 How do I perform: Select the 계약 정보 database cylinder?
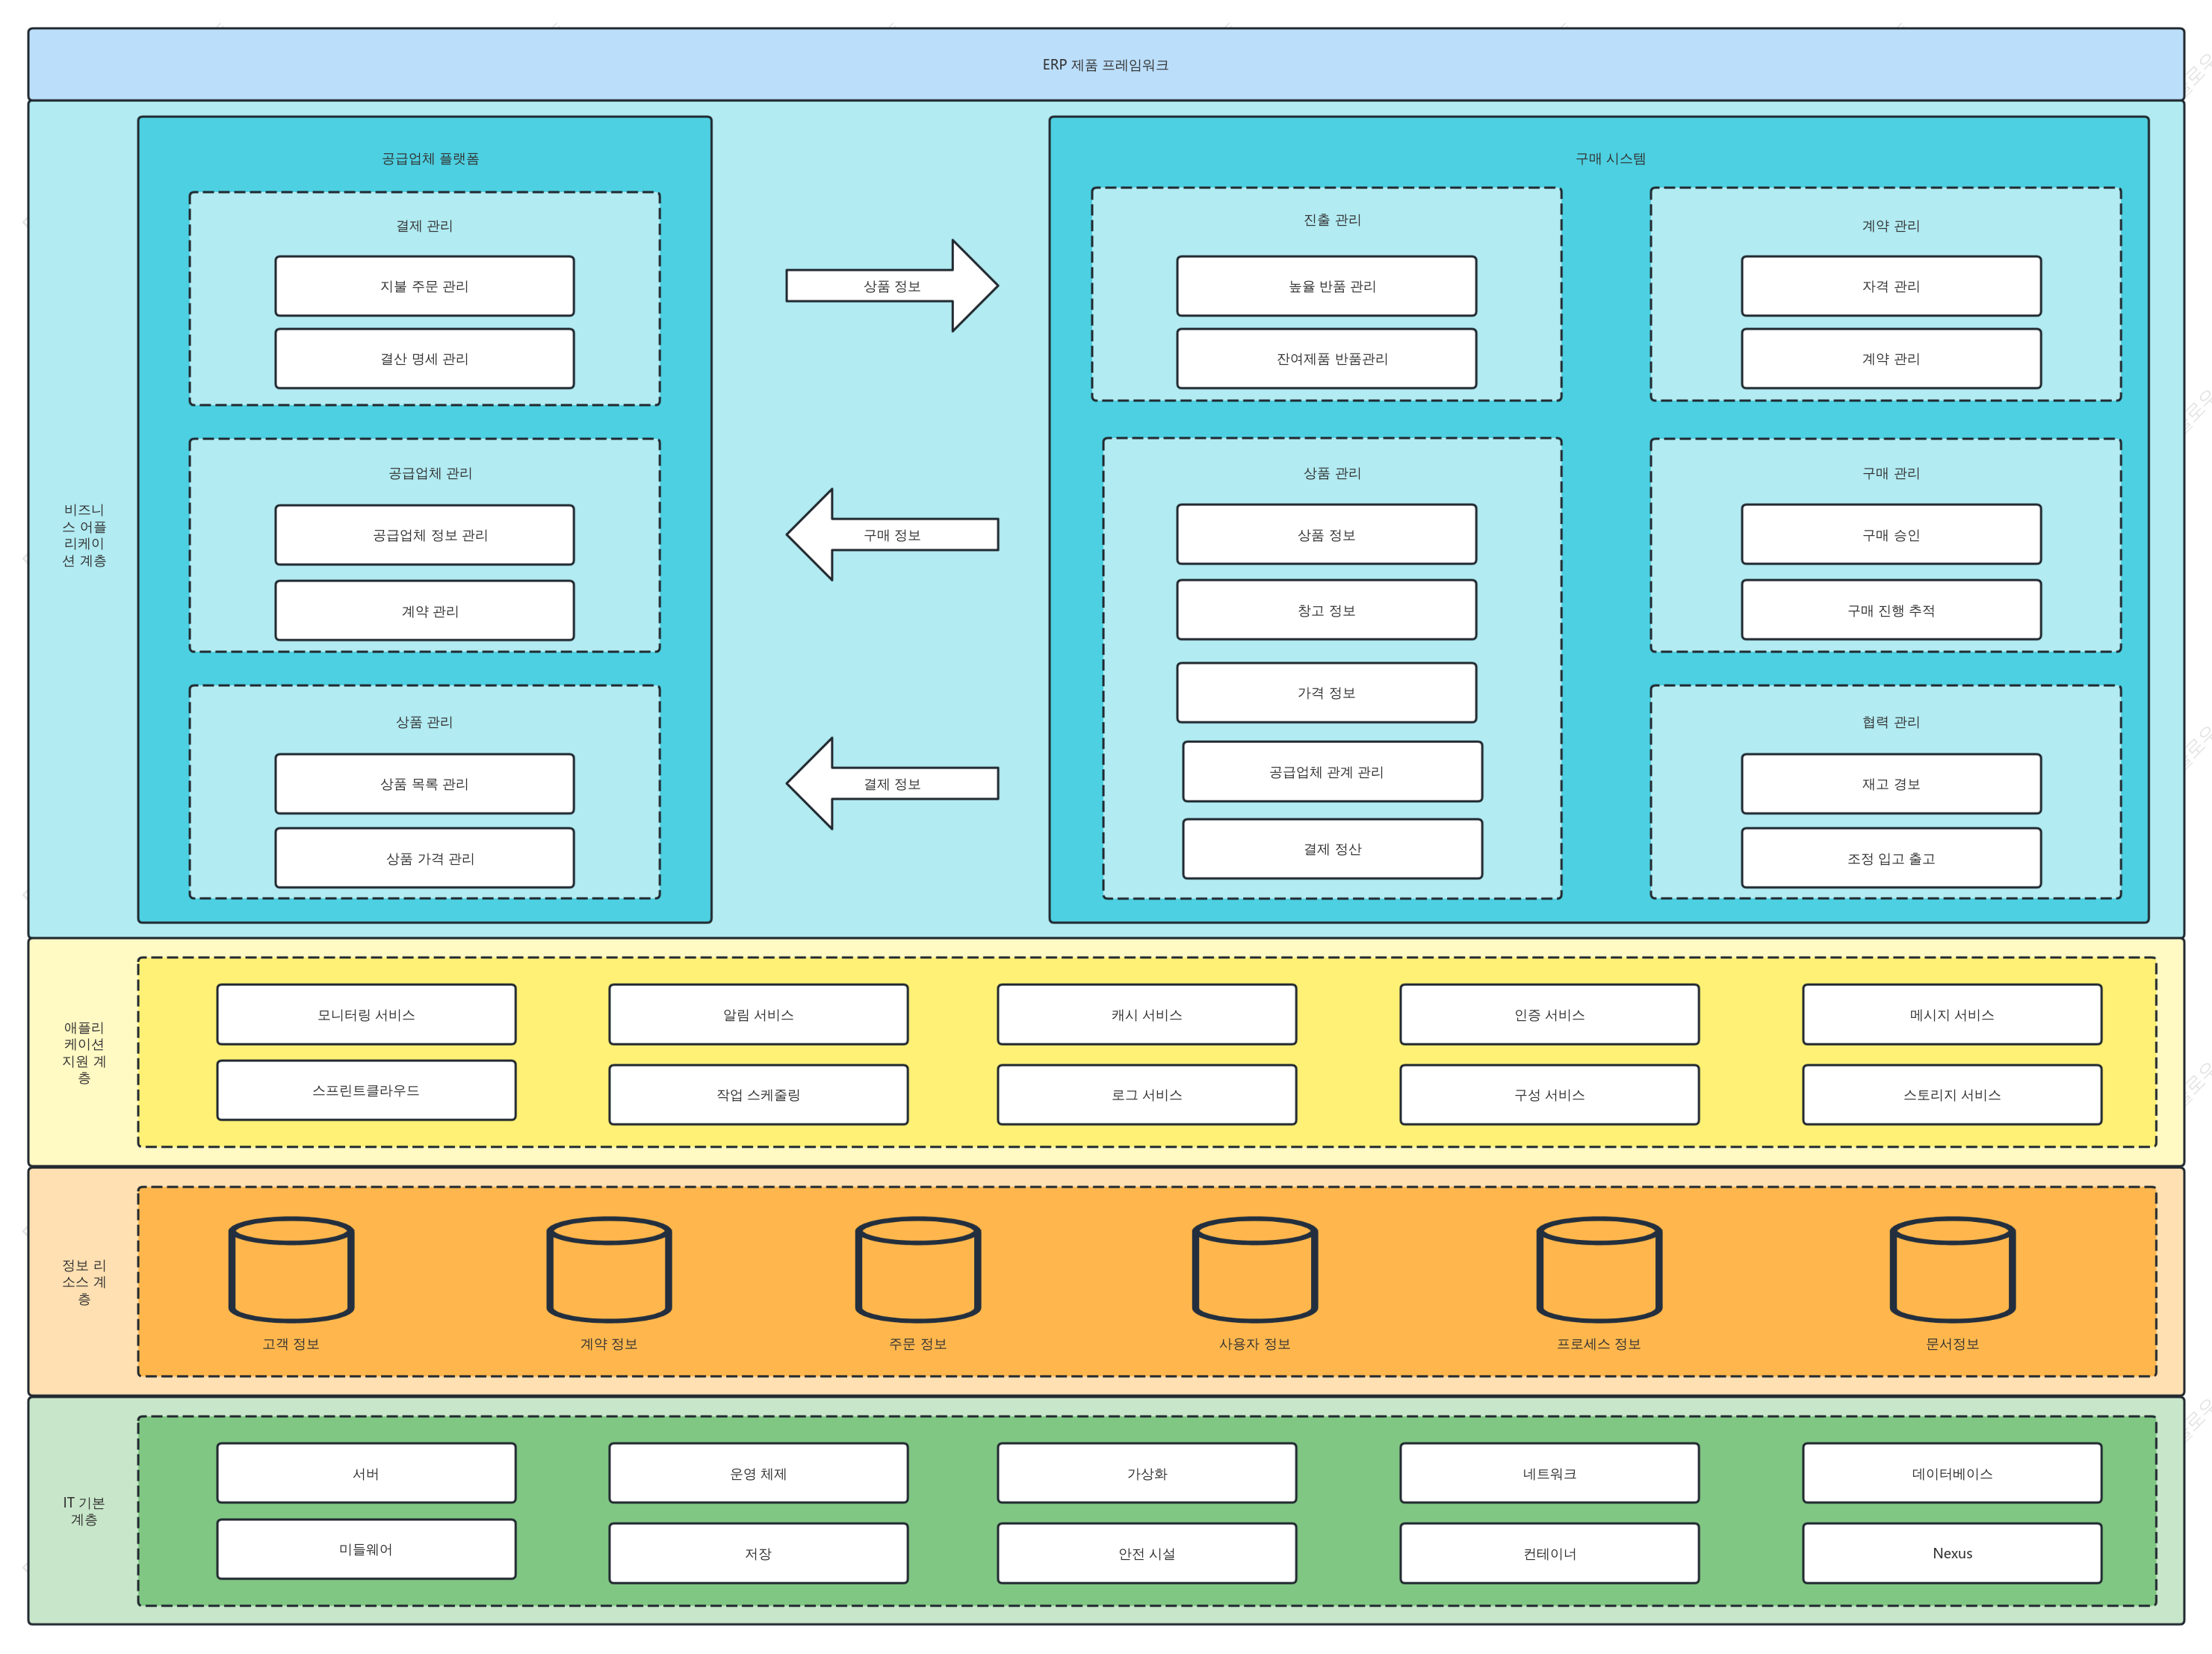pos(609,1269)
